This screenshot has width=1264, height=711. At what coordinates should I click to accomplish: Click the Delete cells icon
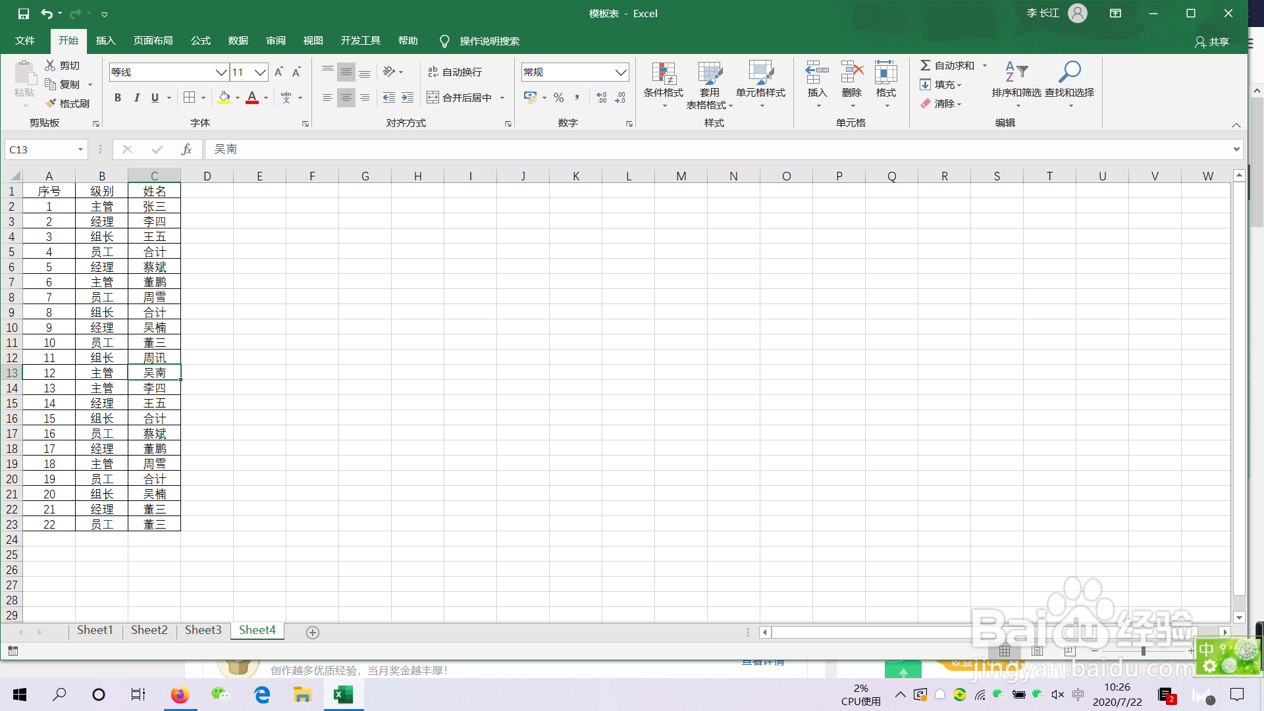click(x=851, y=72)
